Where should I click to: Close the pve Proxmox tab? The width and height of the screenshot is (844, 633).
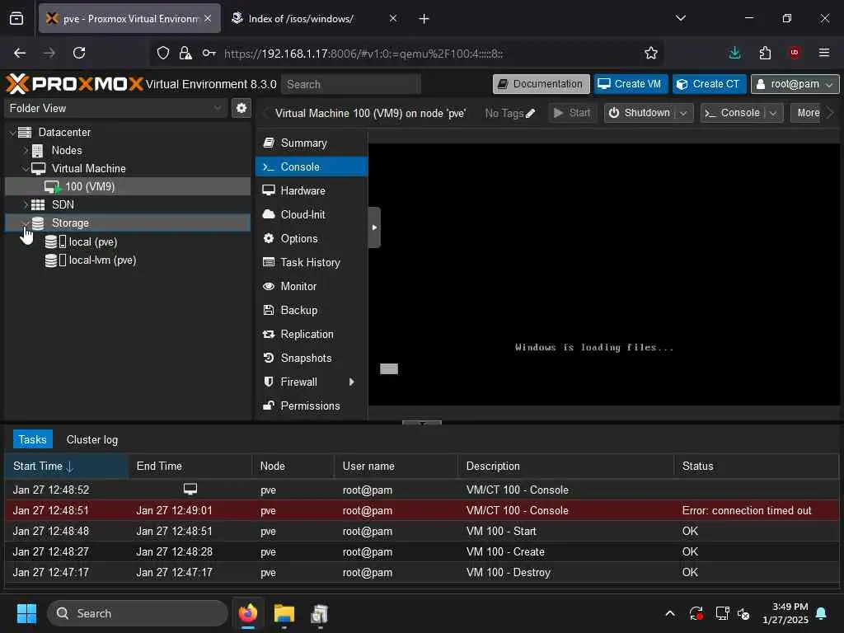click(x=208, y=18)
